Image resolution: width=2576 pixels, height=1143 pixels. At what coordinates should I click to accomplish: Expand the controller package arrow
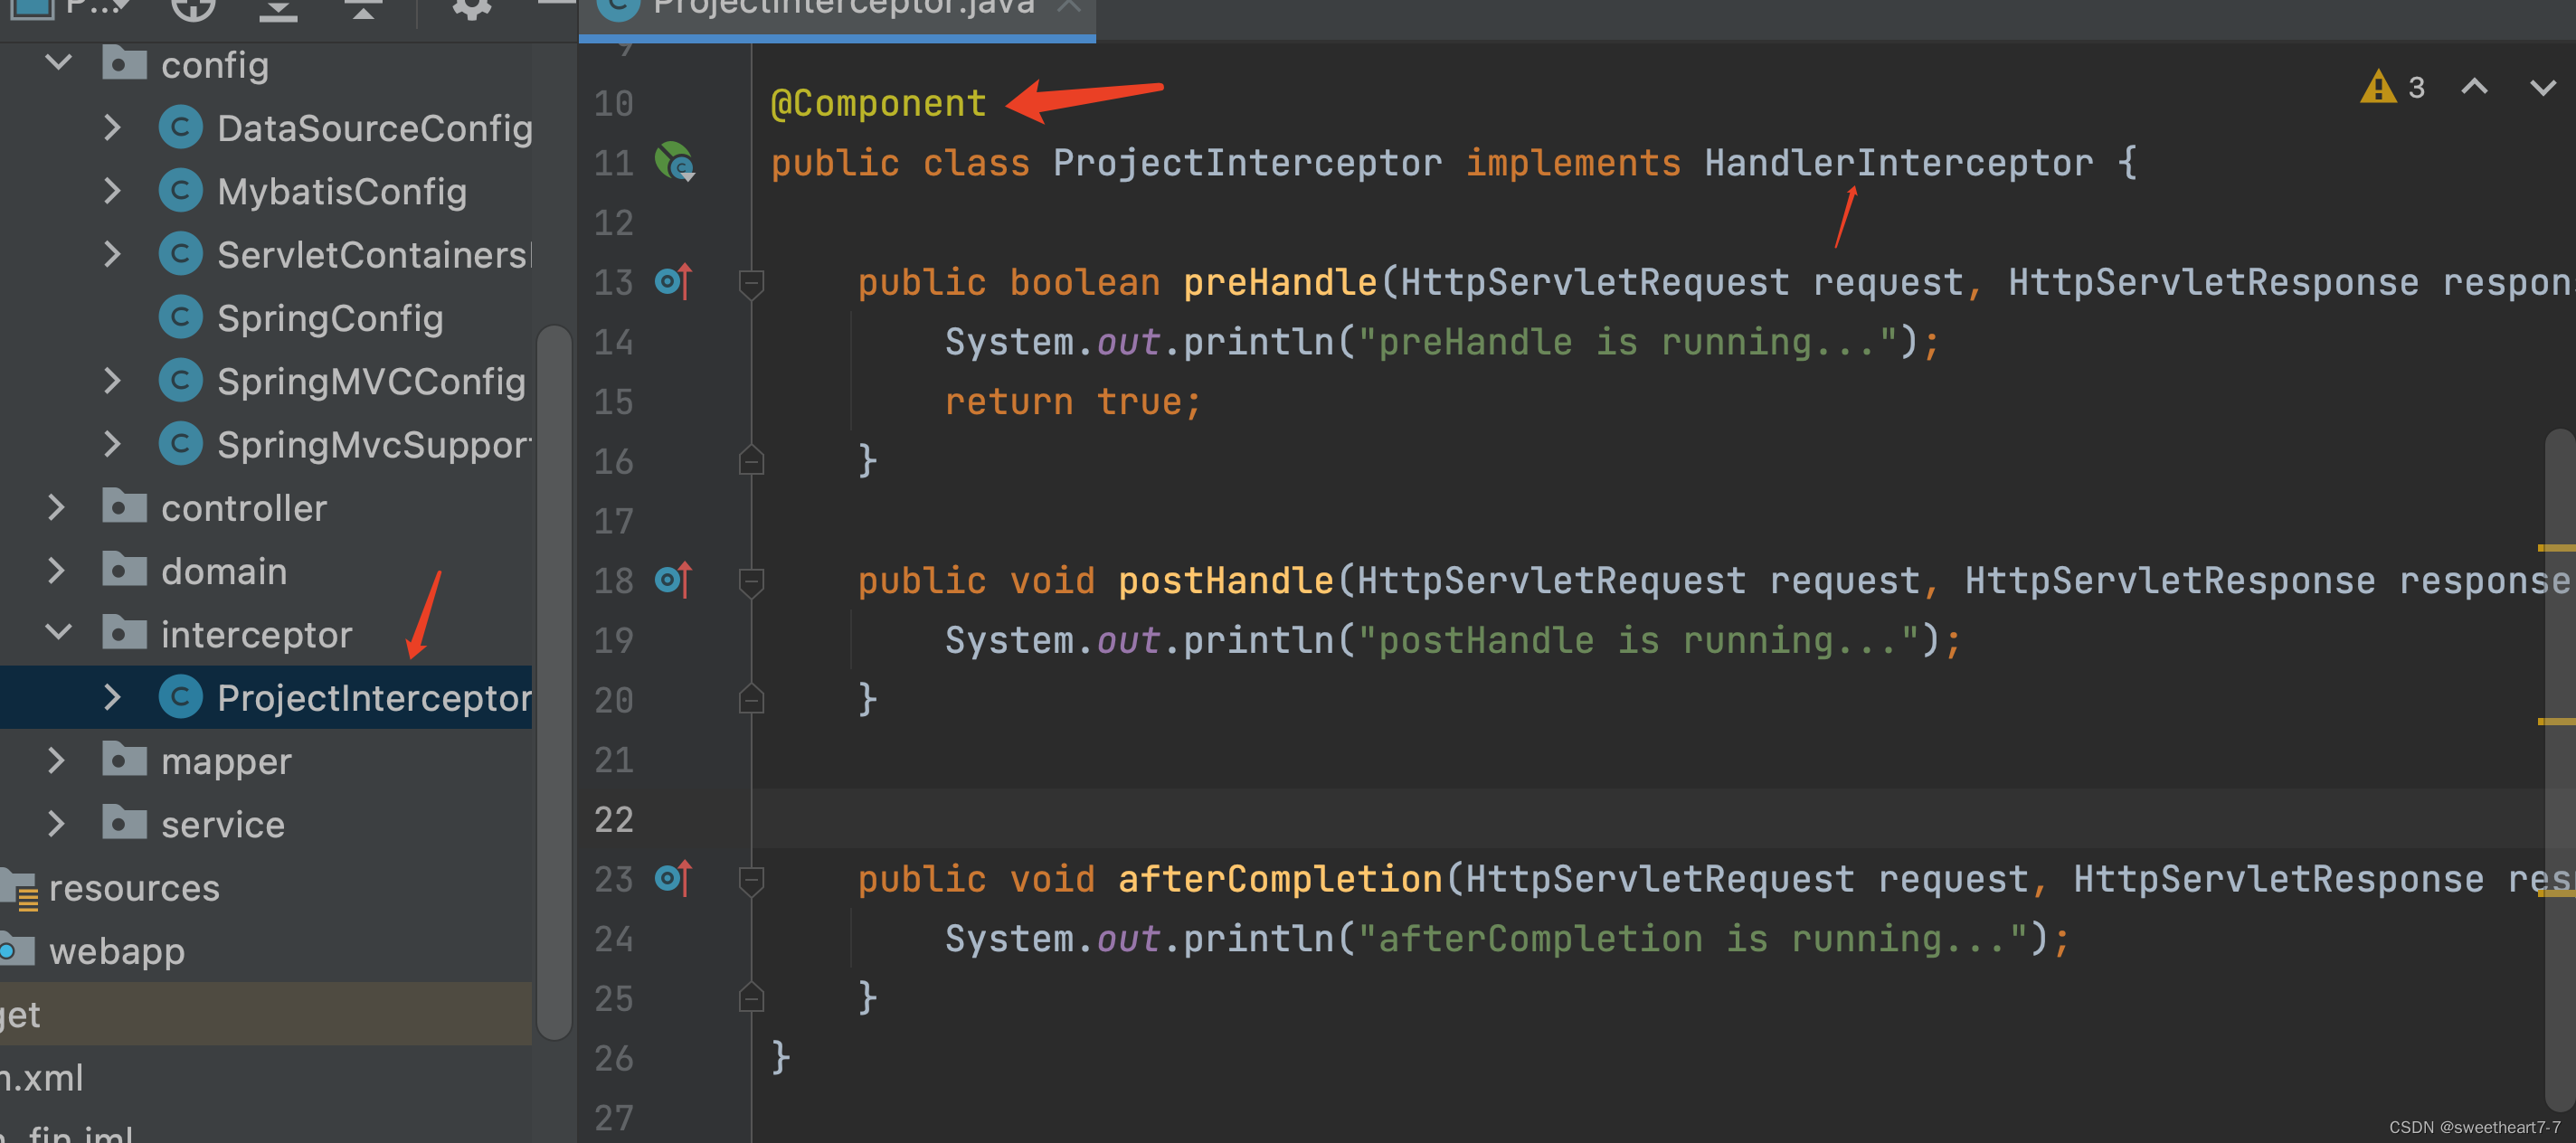(x=56, y=508)
